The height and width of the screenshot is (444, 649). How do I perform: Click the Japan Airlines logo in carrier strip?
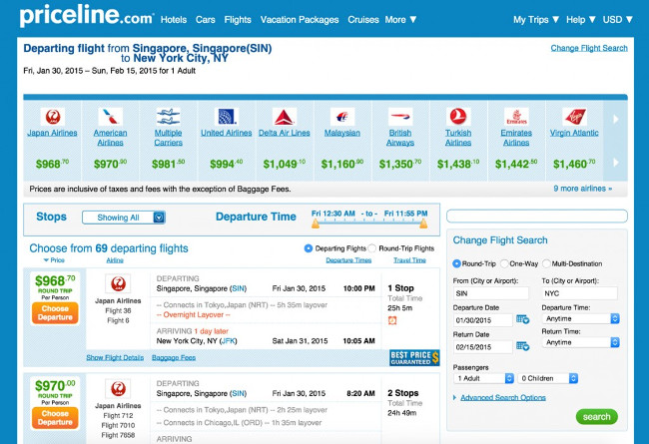click(53, 117)
